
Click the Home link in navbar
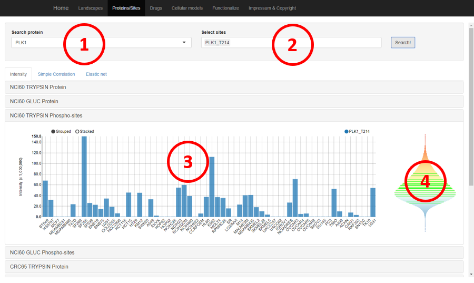[x=61, y=8]
